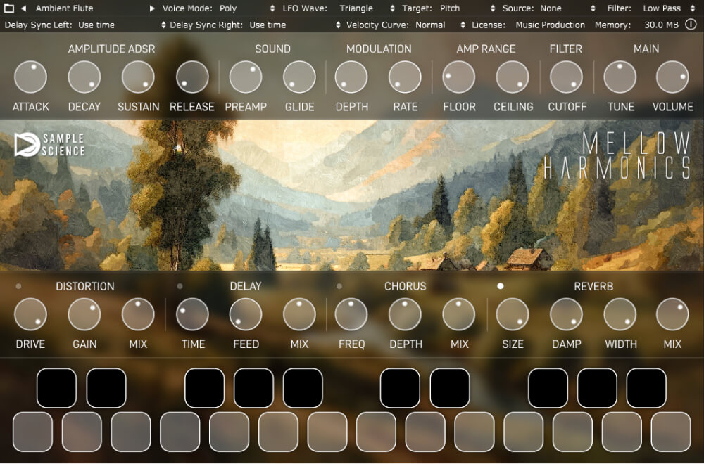Click the Release knob

(192, 77)
